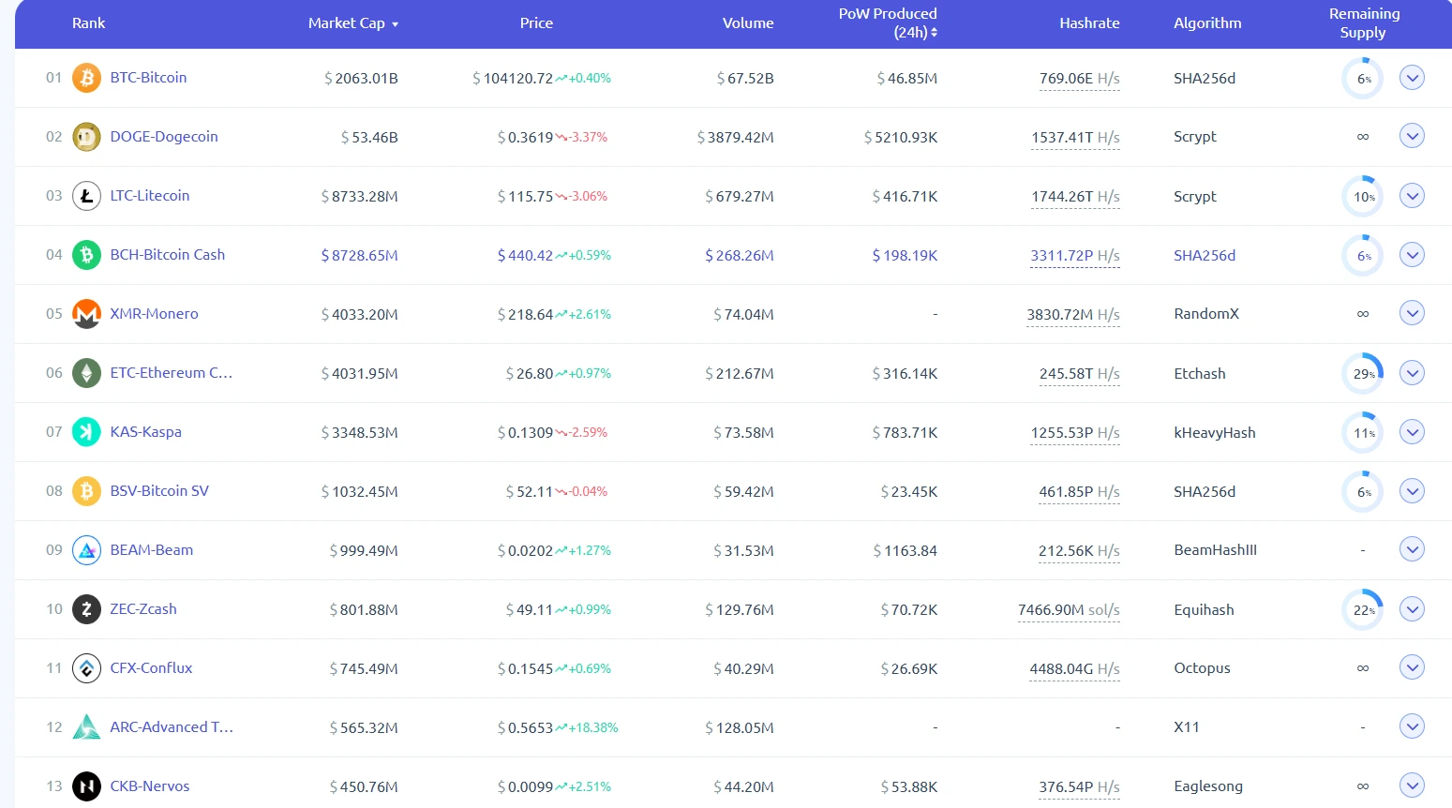Click the Litecoin coin logo icon
Screen dimensions: 1452x808
pyautogui.click(x=86, y=196)
